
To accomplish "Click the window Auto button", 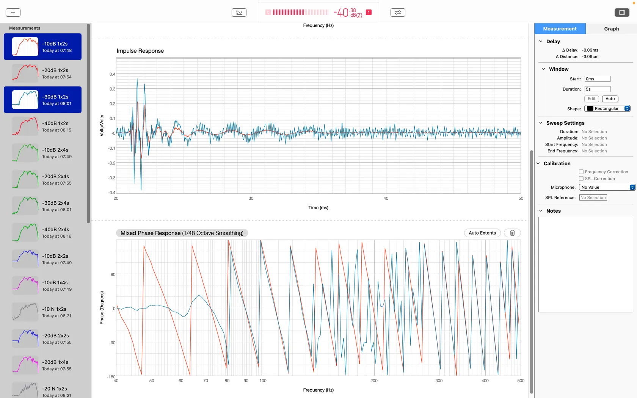I will (610, 99).
